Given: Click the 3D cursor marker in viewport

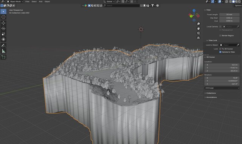Looking at the screenshot, I should 141,29.
